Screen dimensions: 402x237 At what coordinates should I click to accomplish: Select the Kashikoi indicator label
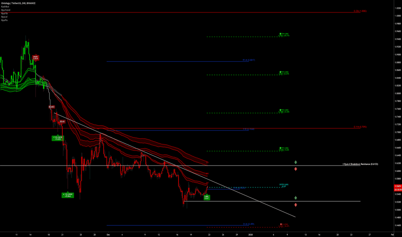5,6
